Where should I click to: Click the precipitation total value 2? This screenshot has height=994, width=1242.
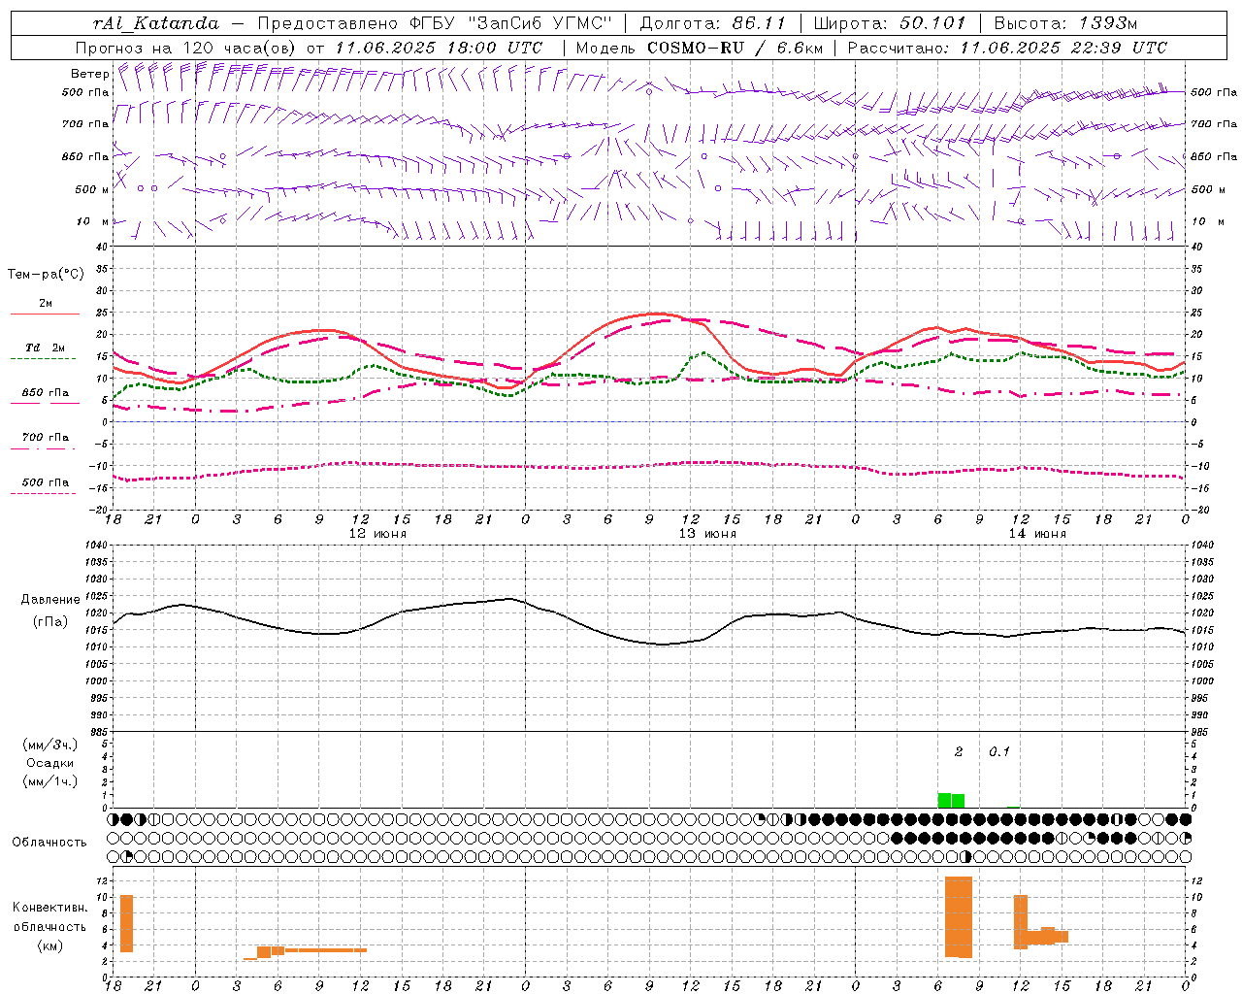[x=959, y=752]
